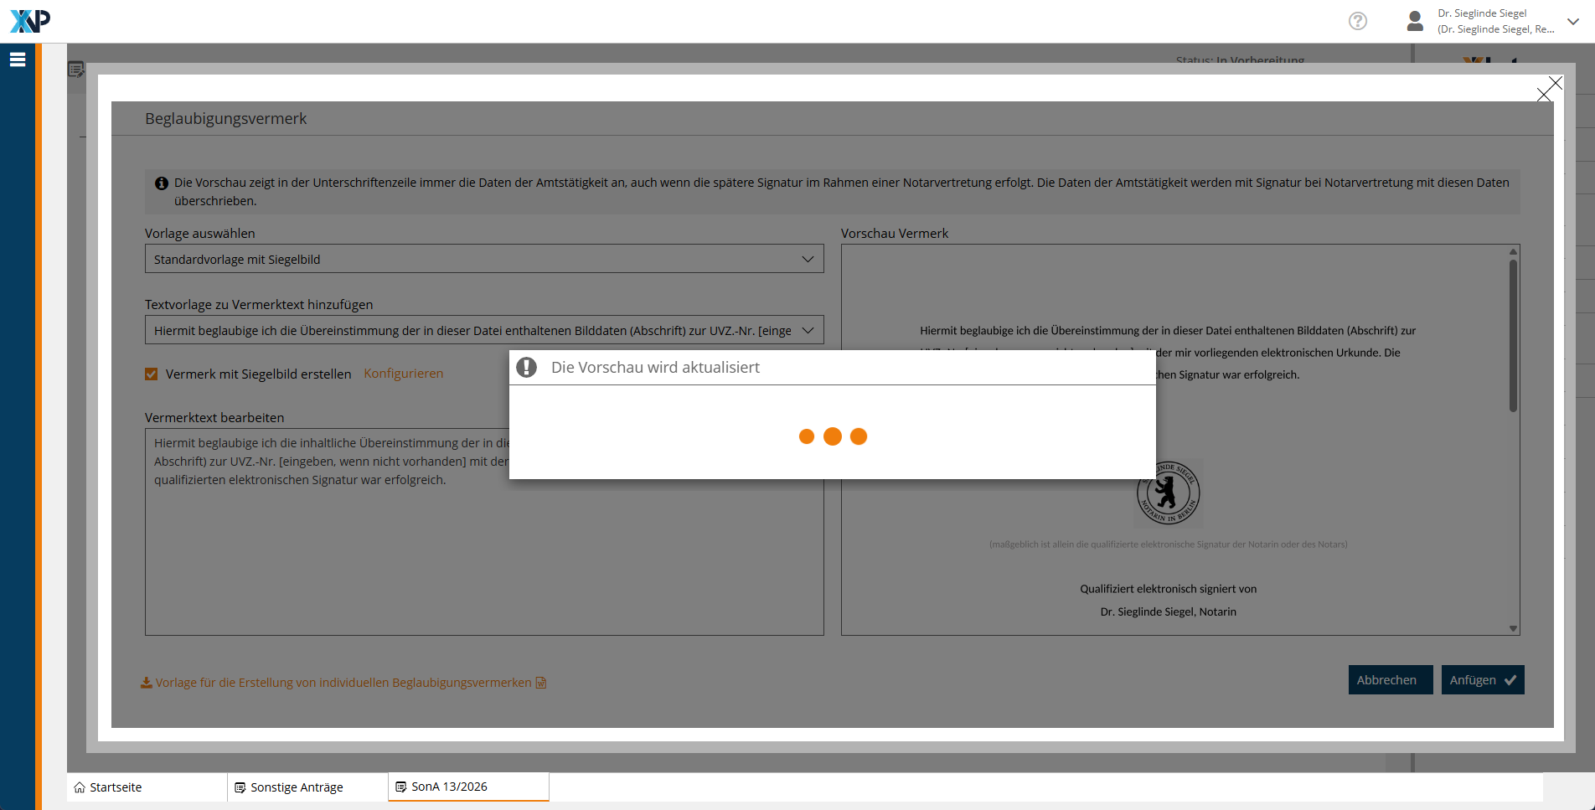Click the preview pane vertical scrollbar
The width and height of the screenshot is (1595, 810).
point(1513,335)
